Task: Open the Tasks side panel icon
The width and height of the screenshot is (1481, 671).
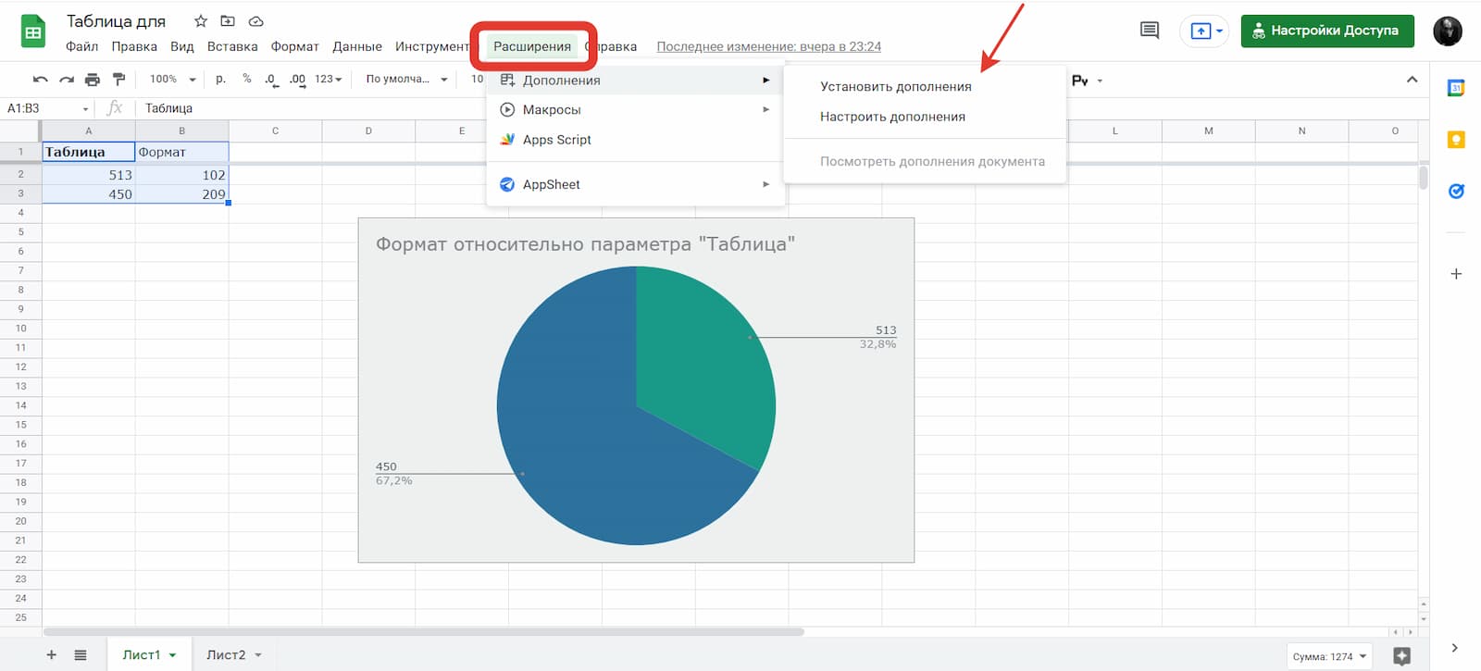Action: (x=1455, y=192)
